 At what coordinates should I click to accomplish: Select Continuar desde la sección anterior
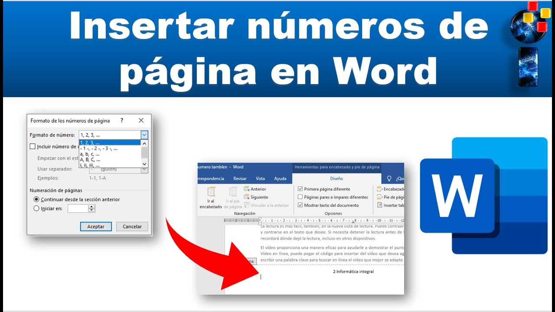pos(36,199)
